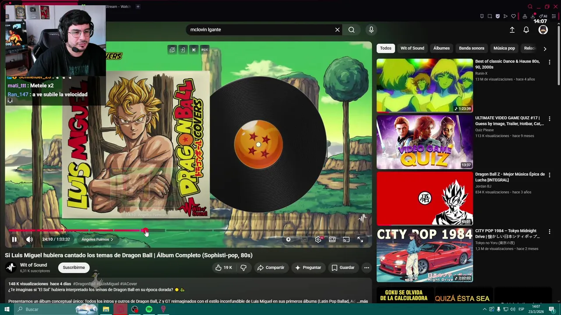Open options menu for Best of classic Dance video
This screenshot has width=561, height=315.
549,62
